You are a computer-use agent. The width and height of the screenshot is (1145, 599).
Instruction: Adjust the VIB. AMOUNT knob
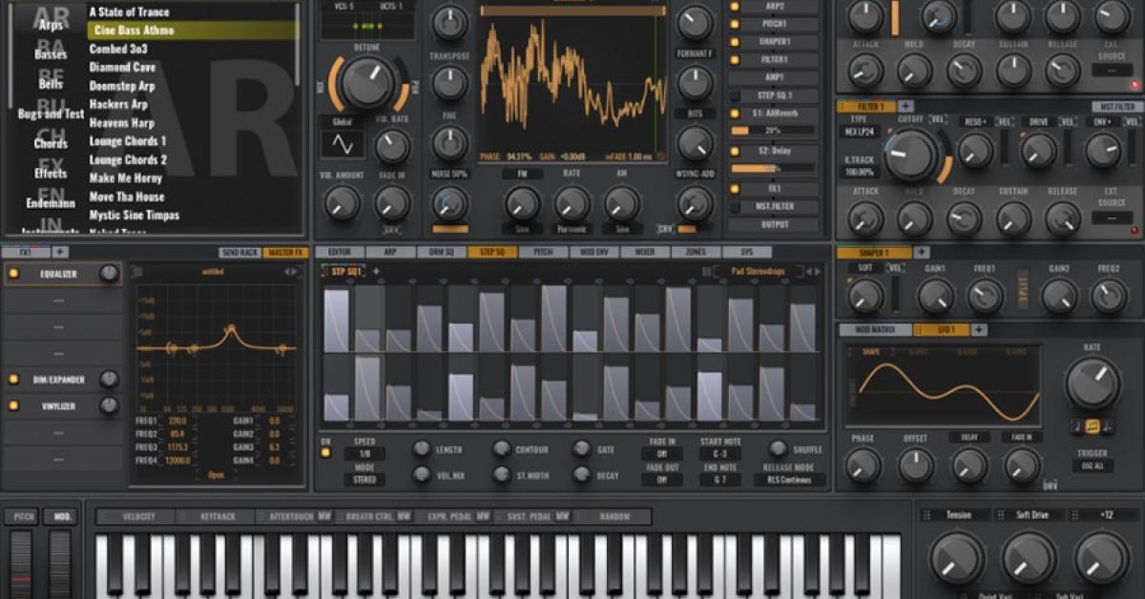click(x=342, y=202)
